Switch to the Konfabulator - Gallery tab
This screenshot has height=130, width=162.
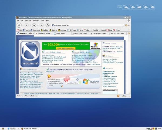(x=99, y=34)
